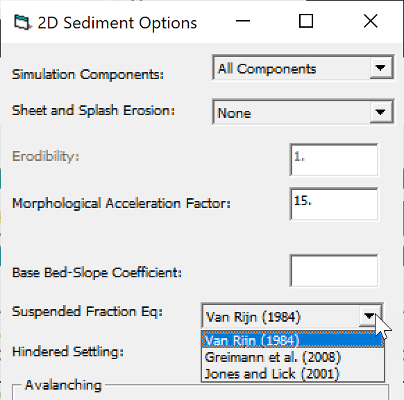Click the Avalanching group box heading
Screen dimensions: 404x400
[63, 385]
